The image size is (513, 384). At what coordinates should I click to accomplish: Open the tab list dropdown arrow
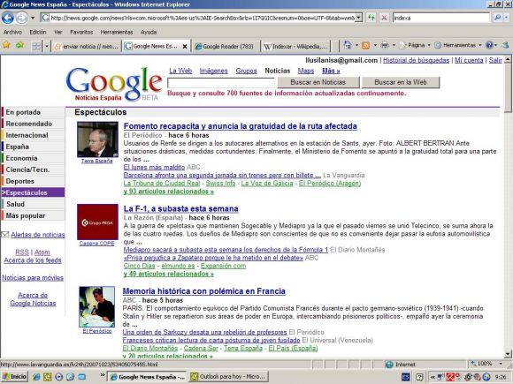[47, 46]
